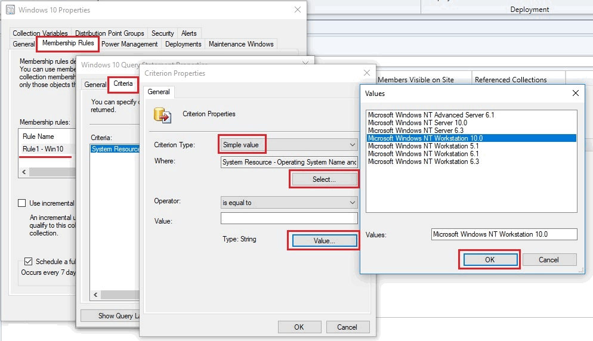Switch to Membership Rules tab
The image size is (593, 341).
click(x=68, y=43)
